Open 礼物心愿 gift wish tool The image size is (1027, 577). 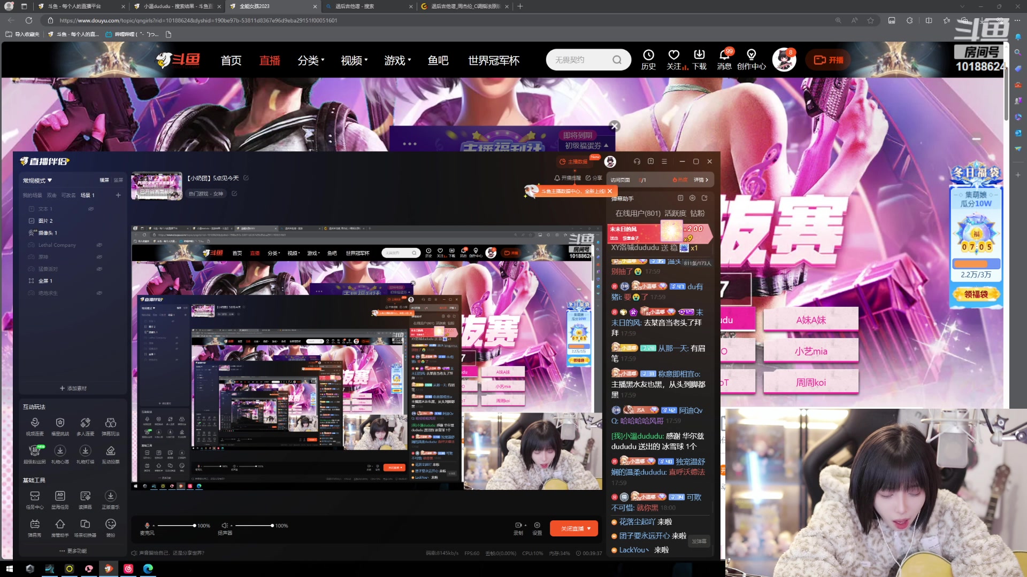(60, 454)
